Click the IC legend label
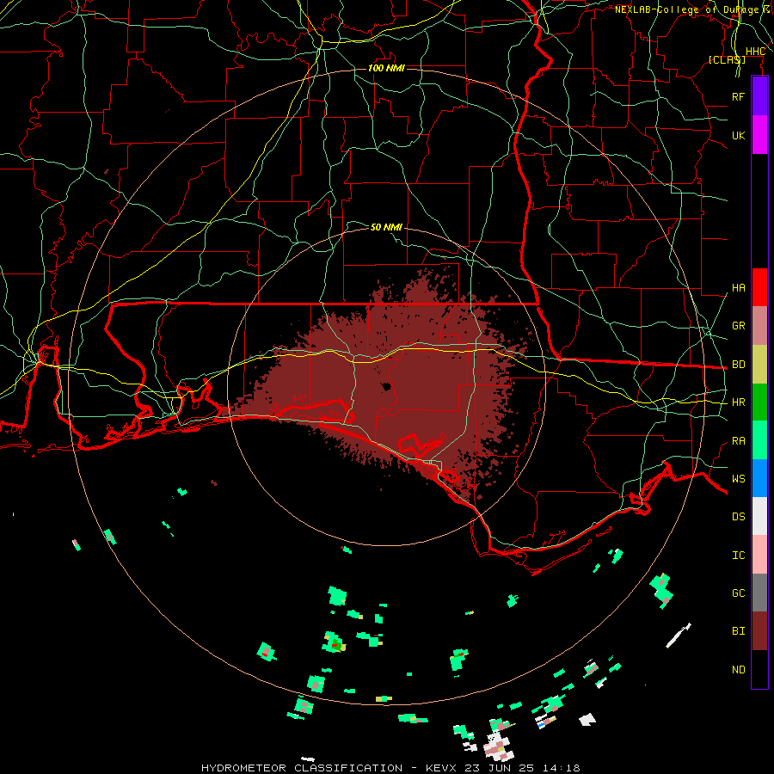774x774 pixels. pos(738,555)
